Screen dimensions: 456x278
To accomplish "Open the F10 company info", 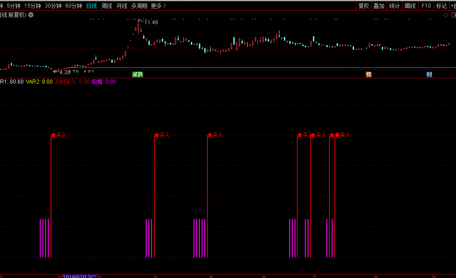I will coord(426,6).
